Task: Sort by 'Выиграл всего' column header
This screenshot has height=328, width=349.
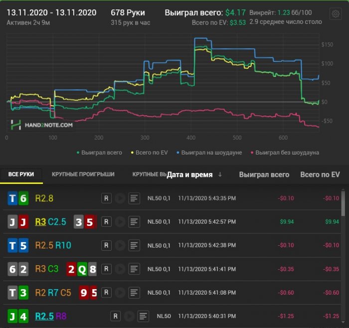Action: [264, 174]
